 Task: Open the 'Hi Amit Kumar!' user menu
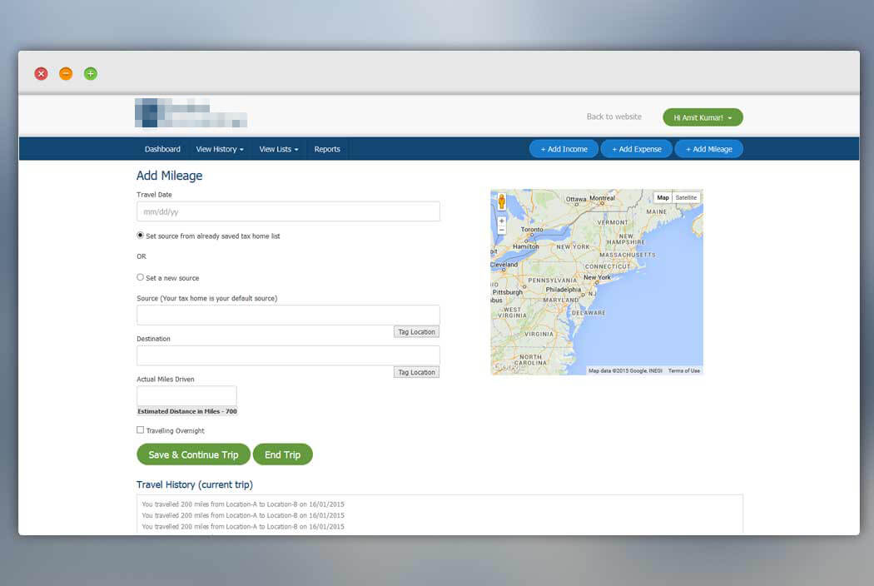click(x=703, y=117)
